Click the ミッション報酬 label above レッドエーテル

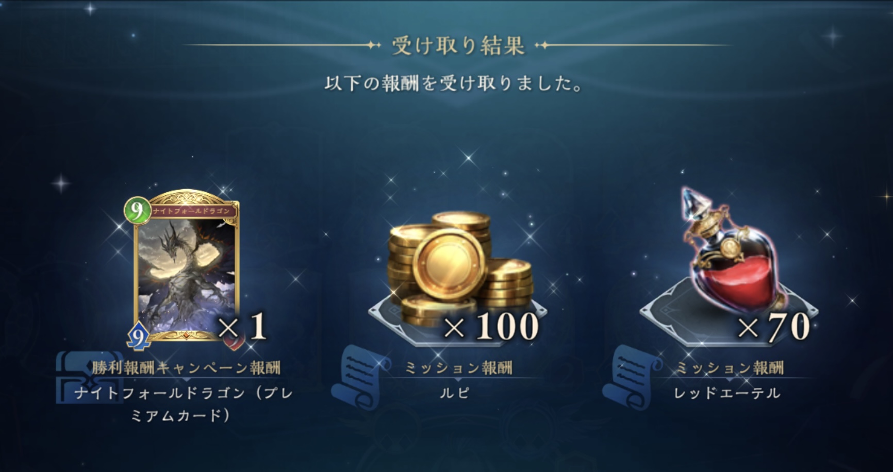click(x=729, y=367)
